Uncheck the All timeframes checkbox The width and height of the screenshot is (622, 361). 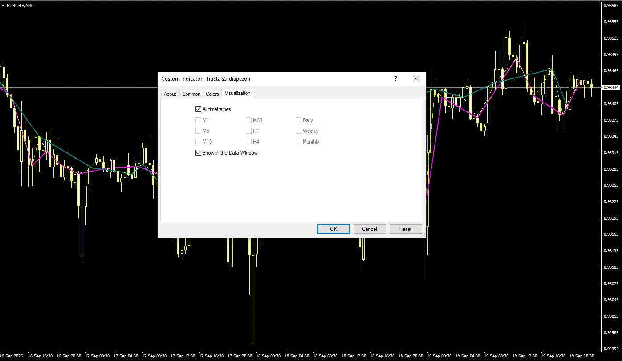click(x=198, y=109)
